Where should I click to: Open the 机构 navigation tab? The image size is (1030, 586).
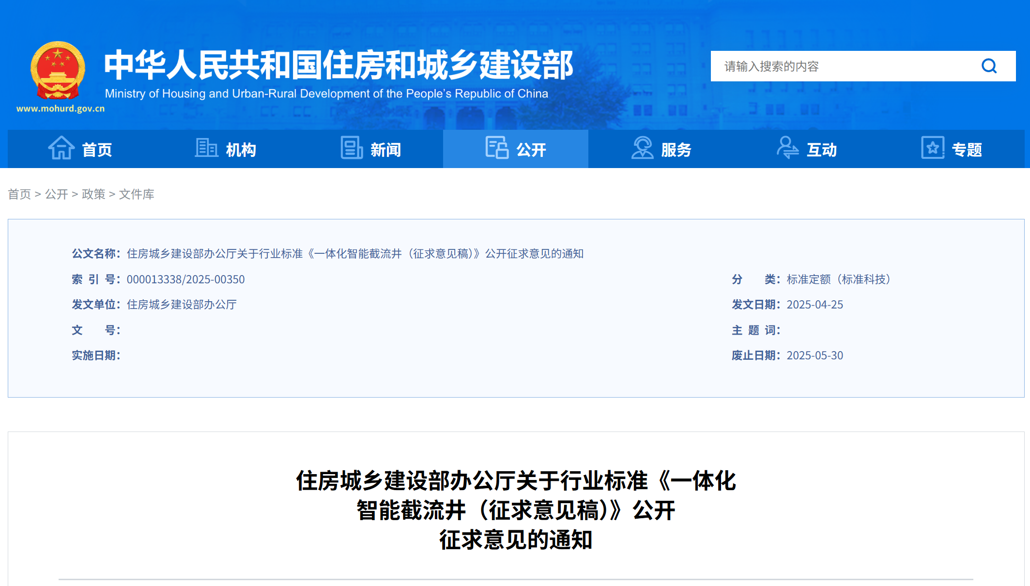coord(225,149)
